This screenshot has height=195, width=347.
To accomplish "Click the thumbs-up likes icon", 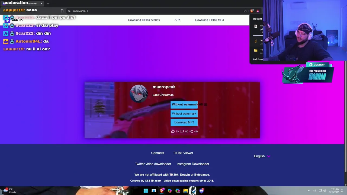I will [173, 131].
